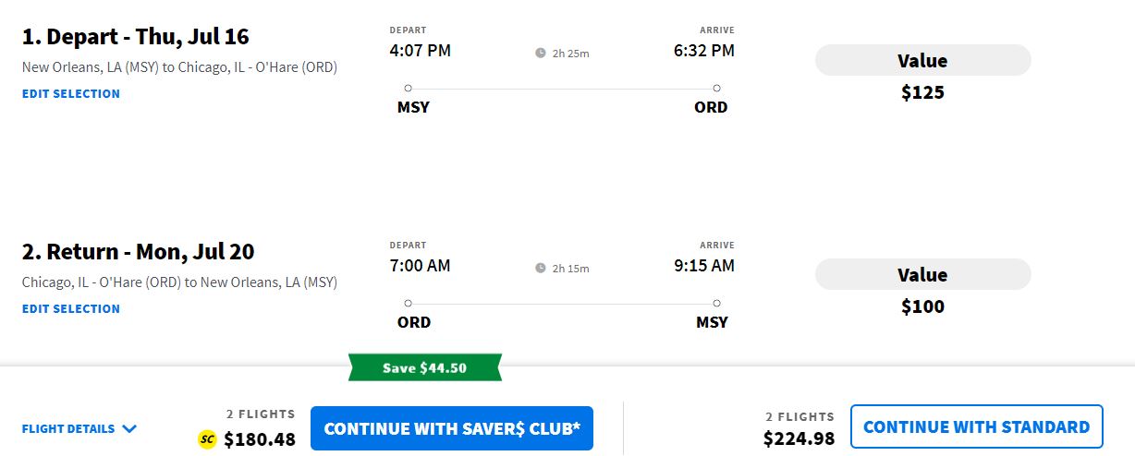Edit selection for the Jul 16 departure
Image resolution: width=1135 pixels, height=456 pixels.
[x=71, y=93]
